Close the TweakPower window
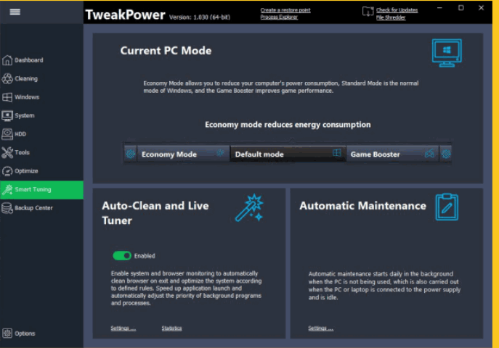 pos(481,8)
